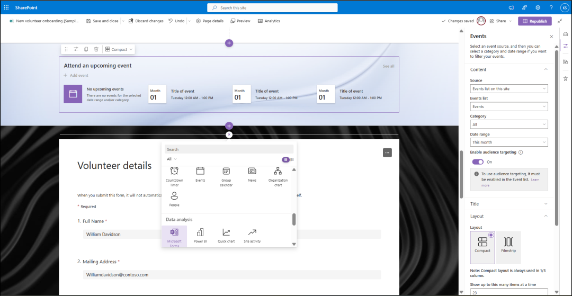Viewport: 572px width, 296px height.
Task: Select the Power BI web part
Action: (200, 236)
